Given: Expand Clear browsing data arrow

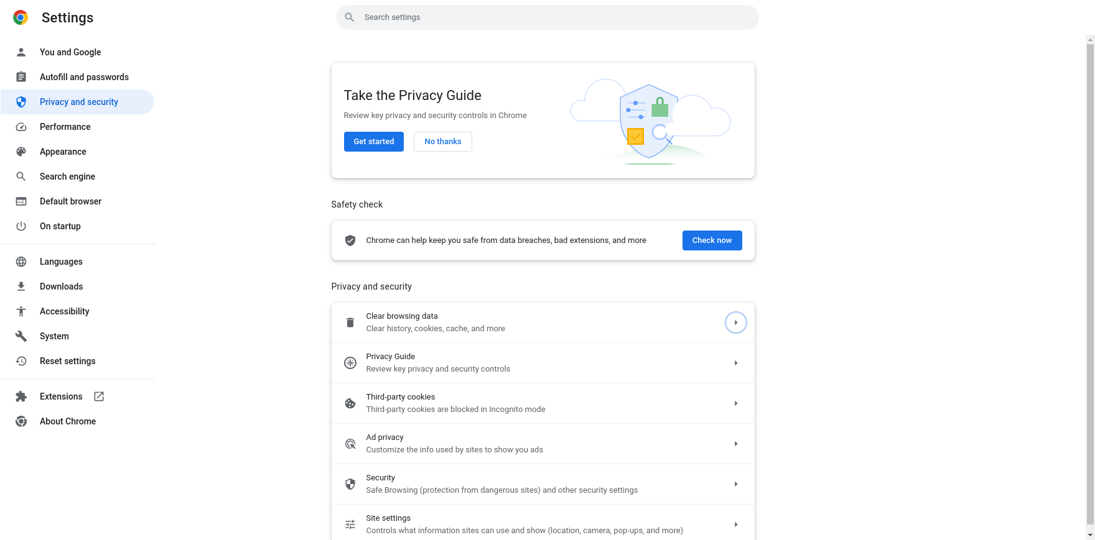Looking at the screenshot, I should click(x=735, y=323).
